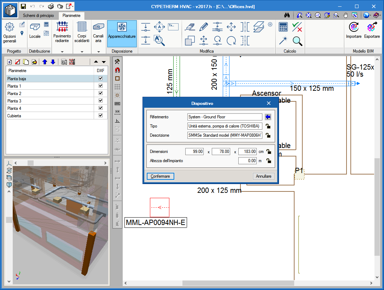Select the copy element tool
The width and height of the screenshot is (384, 290).
[190, 41]
